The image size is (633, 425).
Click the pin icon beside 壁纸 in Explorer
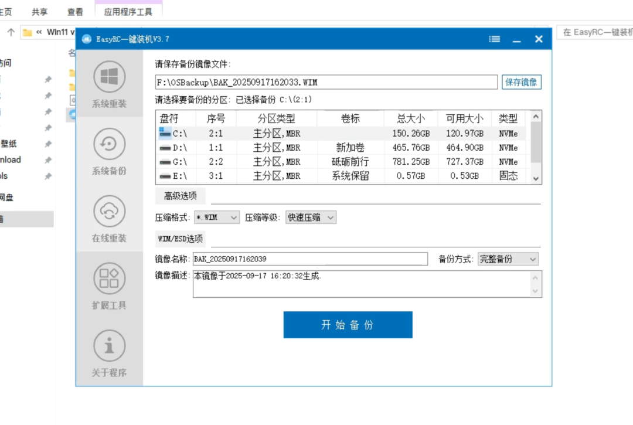pyautogui.click(x=48, y=144)
